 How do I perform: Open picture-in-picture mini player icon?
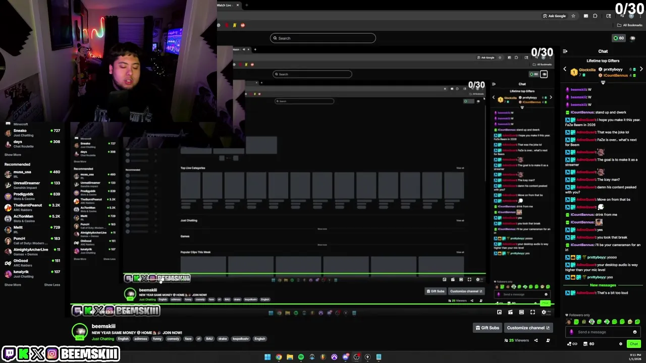pyautogui.click(x=499, y=312)
